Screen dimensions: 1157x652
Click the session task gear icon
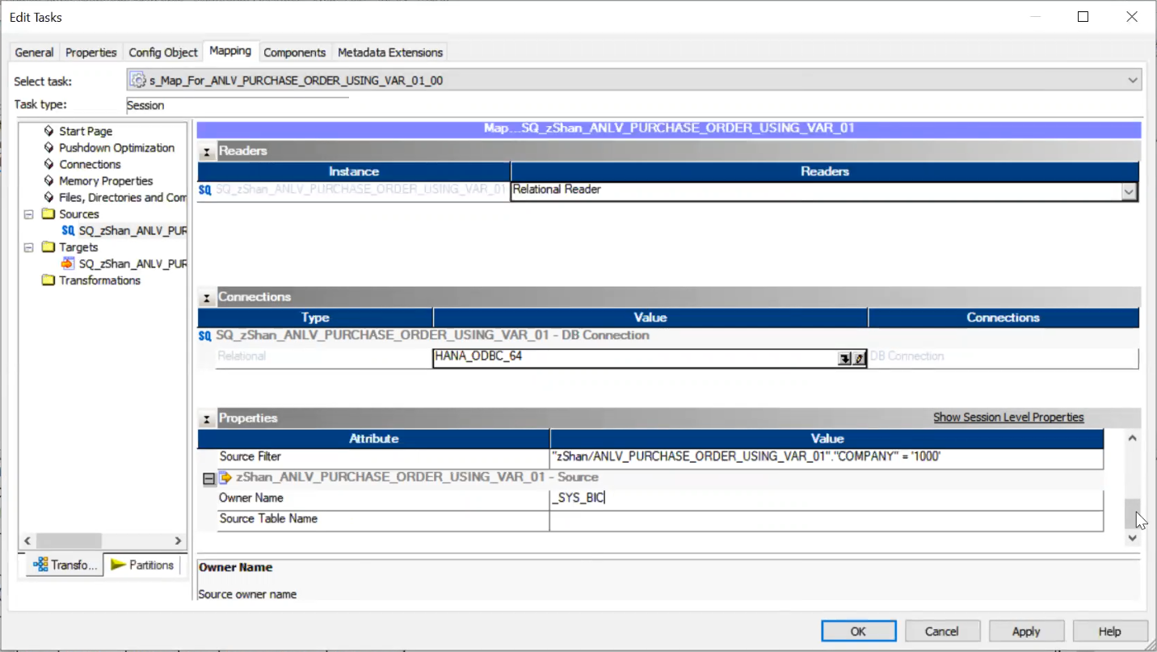(138, 80)
